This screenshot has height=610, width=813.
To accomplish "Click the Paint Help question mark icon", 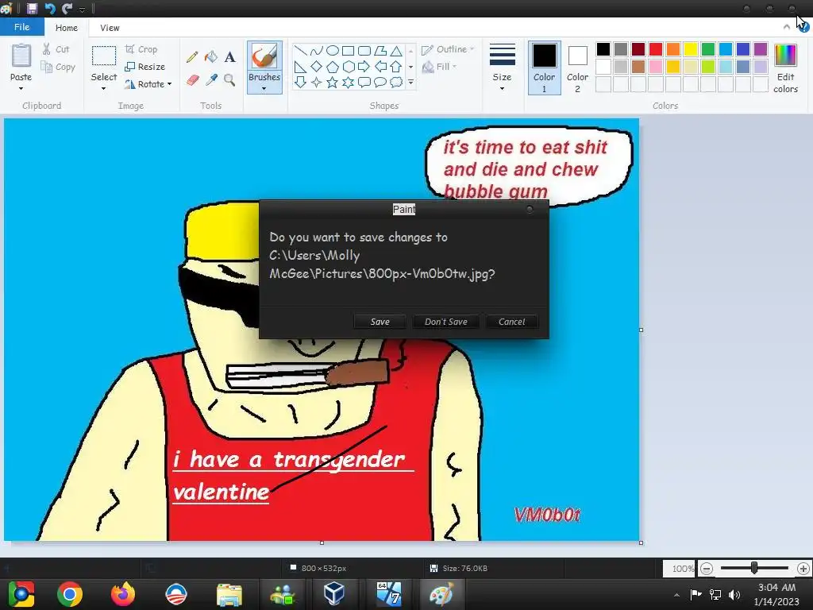I will click(x=803, y=28).
